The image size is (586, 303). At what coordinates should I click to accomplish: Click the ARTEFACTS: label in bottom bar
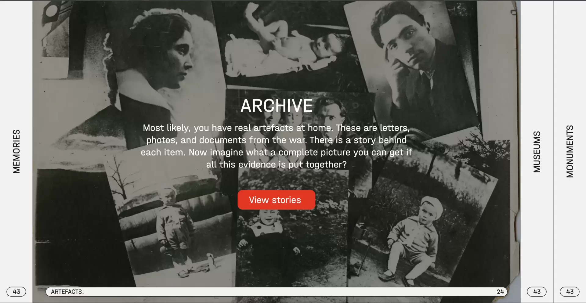[67, 292]
